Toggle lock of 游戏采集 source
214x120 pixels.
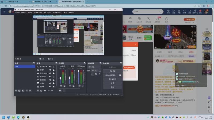54,80
